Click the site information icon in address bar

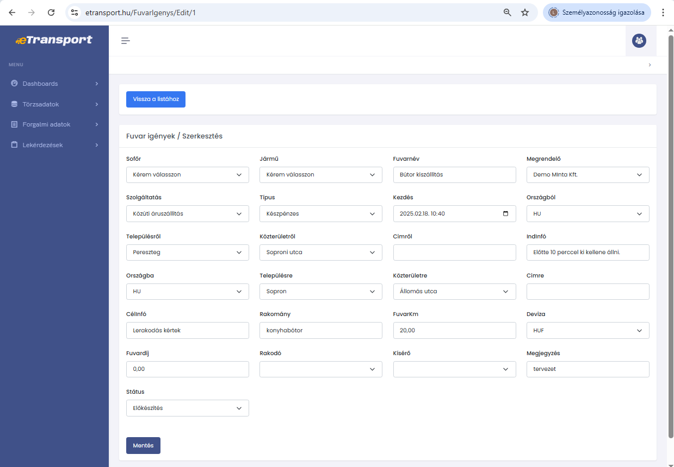click(75, 12)
